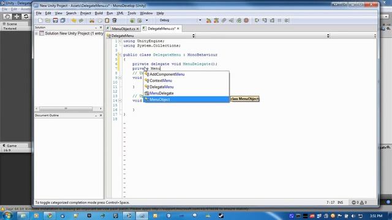The width and height of the screenshot is (392, 220).
Task: Click the New File toolbar icon
Action: [40, 20]
